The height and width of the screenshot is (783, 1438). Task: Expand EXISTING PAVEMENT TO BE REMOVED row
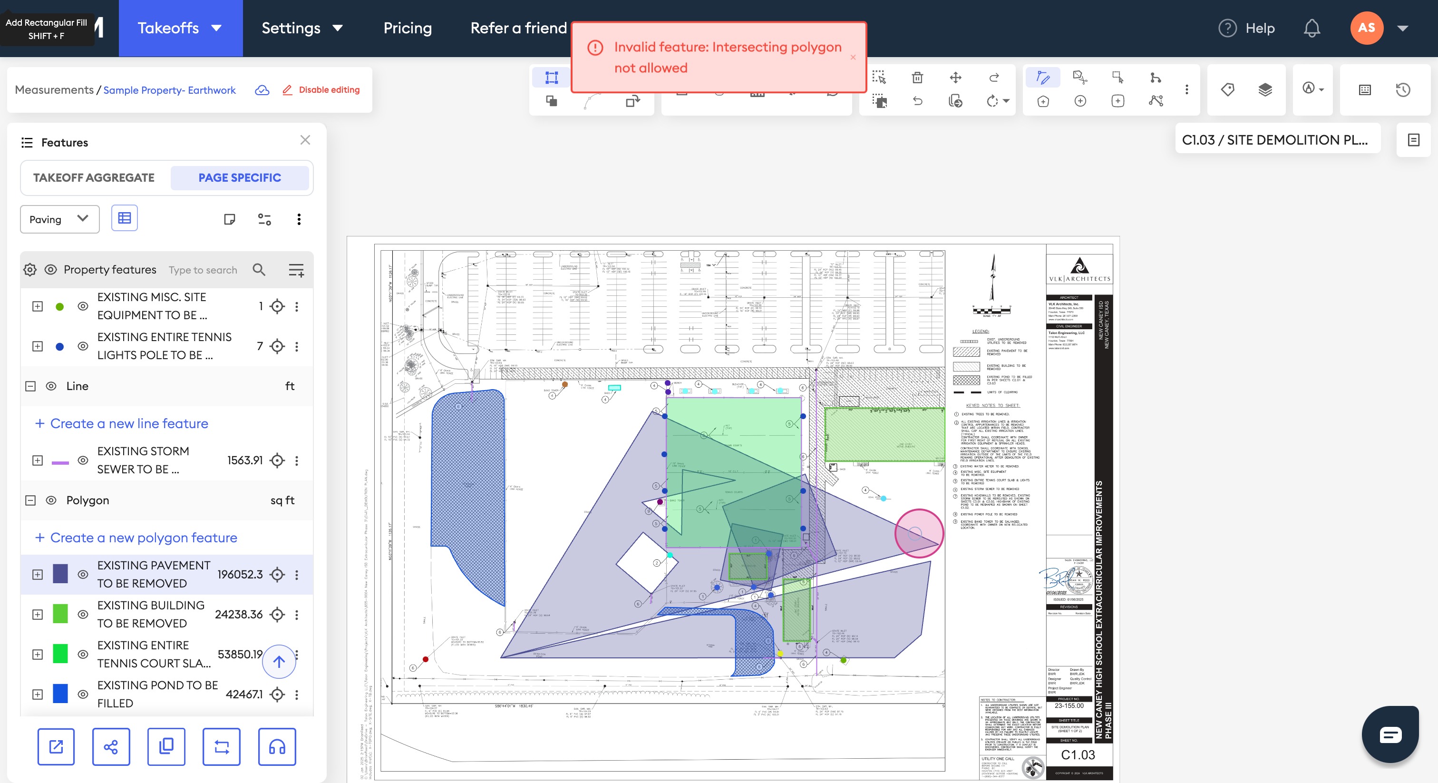[x=38, y=574]
